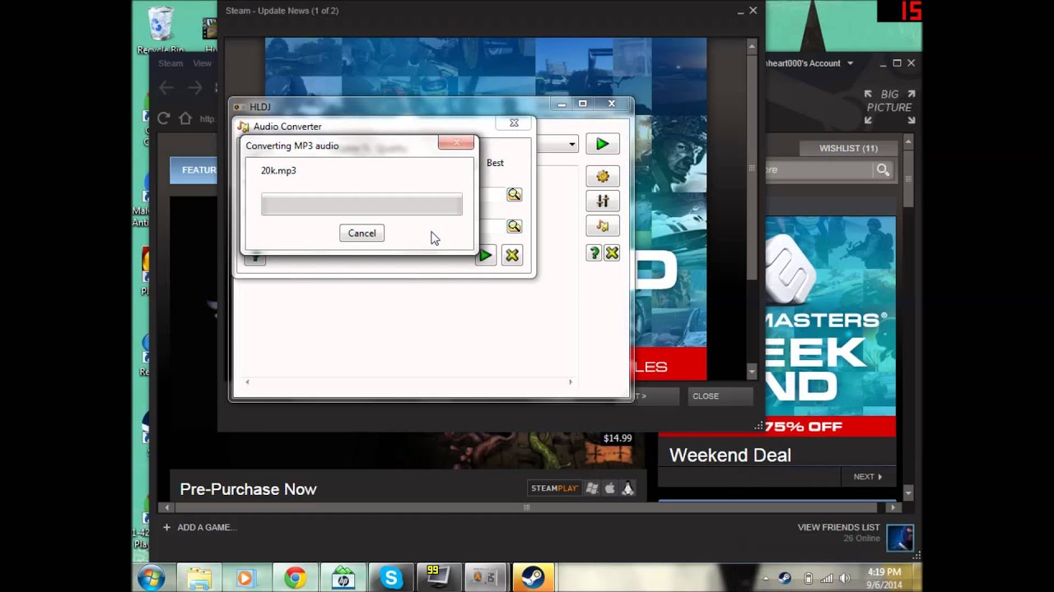Click the Steam system tray icon

(785, 578)
